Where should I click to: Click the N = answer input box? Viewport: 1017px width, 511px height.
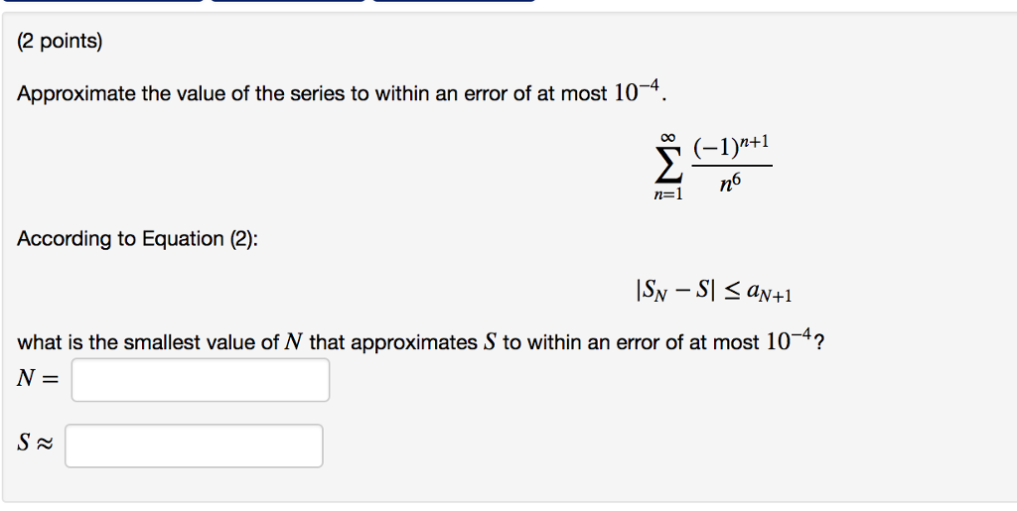201,380
